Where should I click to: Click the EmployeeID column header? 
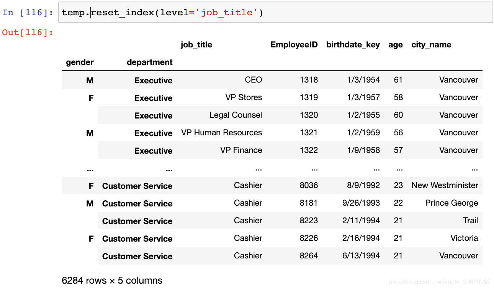pos(294,45)
